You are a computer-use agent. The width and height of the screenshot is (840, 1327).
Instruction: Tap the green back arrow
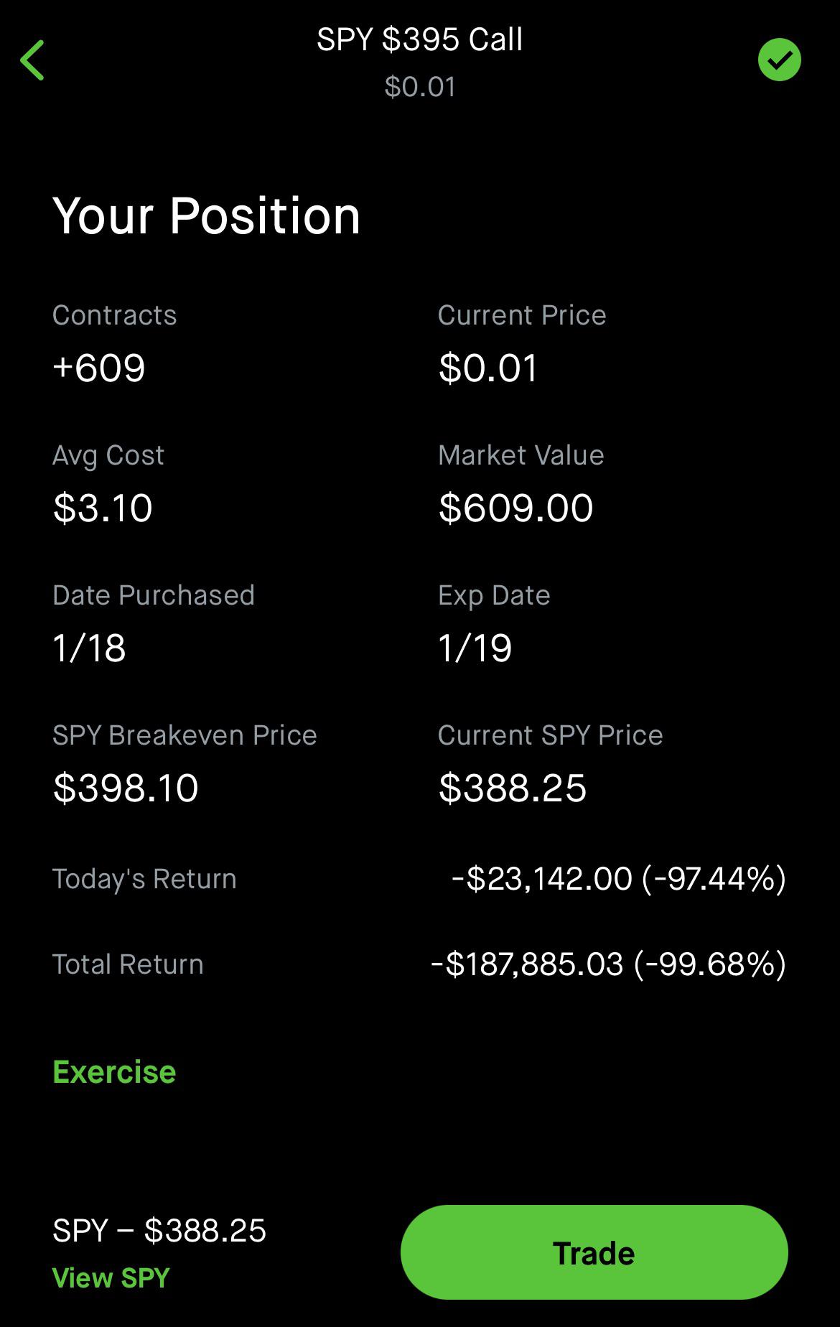point(33,60)
